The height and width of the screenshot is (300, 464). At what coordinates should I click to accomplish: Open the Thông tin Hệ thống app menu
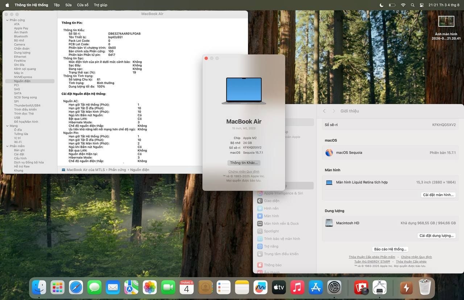(31, 5)
